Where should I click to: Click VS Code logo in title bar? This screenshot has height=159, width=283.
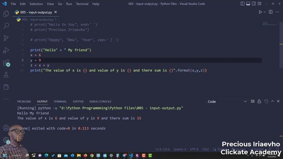(4, 4)
